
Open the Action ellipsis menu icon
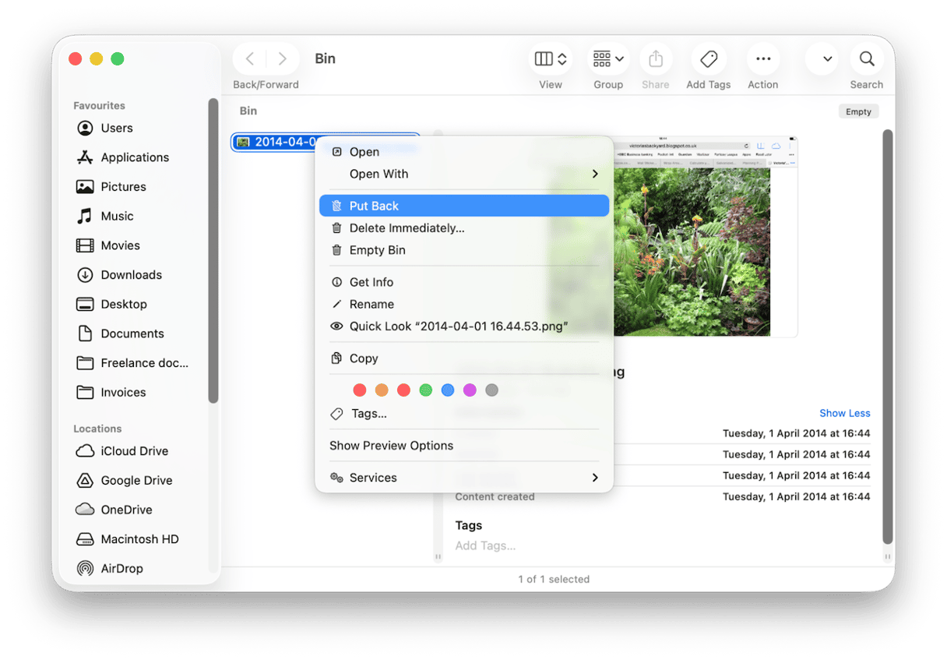pos(762,59)
